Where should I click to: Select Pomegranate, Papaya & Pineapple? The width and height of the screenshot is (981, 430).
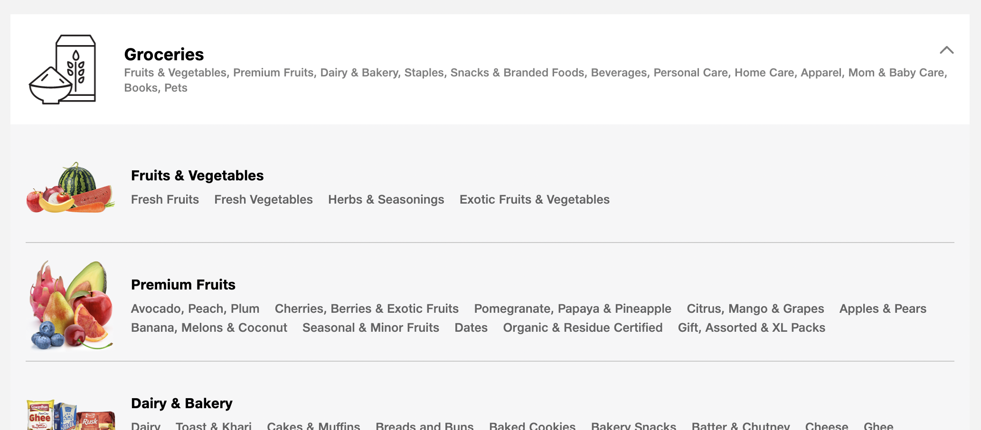[x=573, y=308]
